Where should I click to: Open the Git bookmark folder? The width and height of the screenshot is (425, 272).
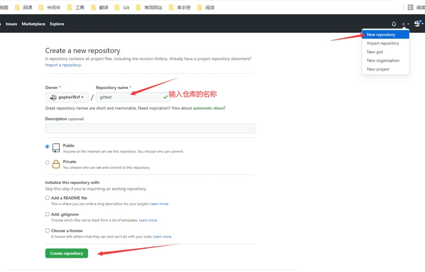click(122, 7)
